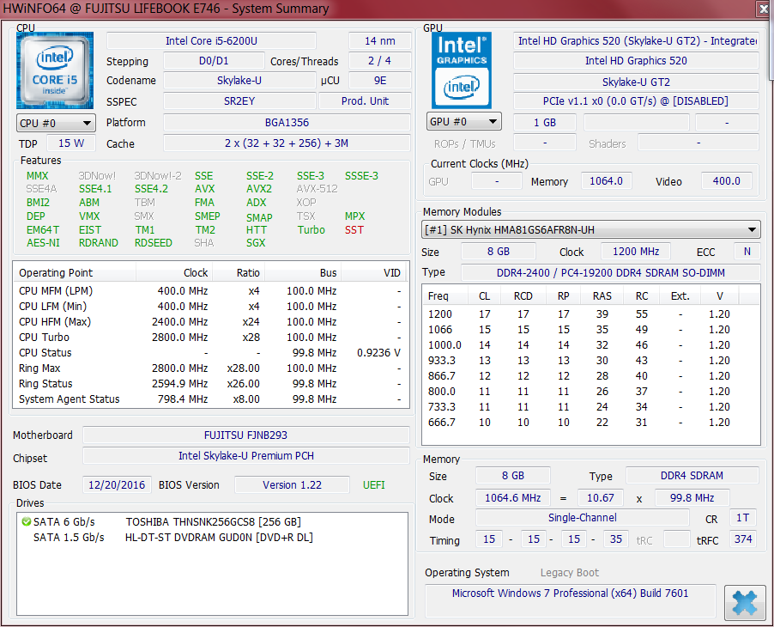Open the GPU #0 selector dropdown

464,122
